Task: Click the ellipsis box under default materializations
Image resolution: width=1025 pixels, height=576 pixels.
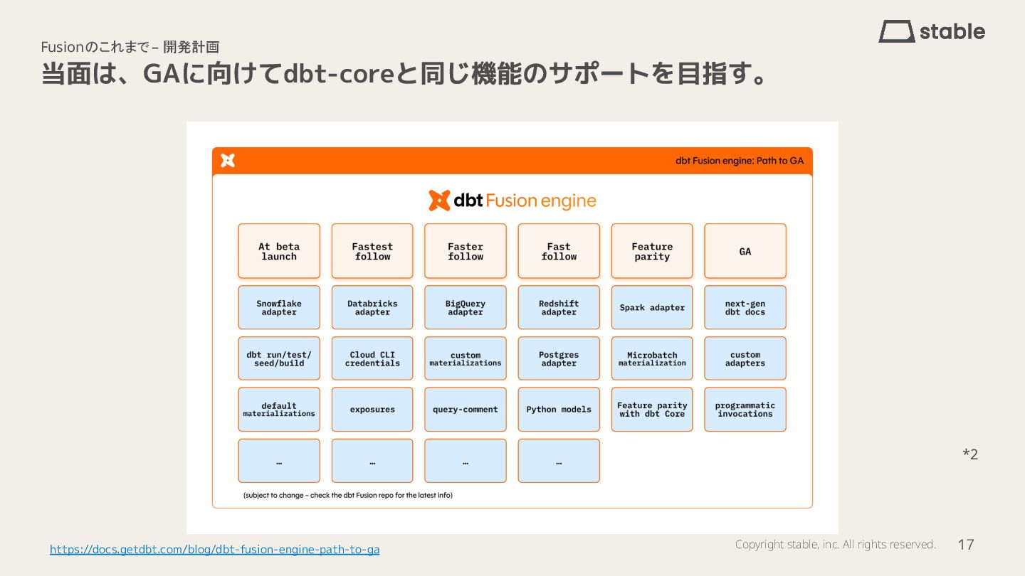Action: tap(279, 461)
